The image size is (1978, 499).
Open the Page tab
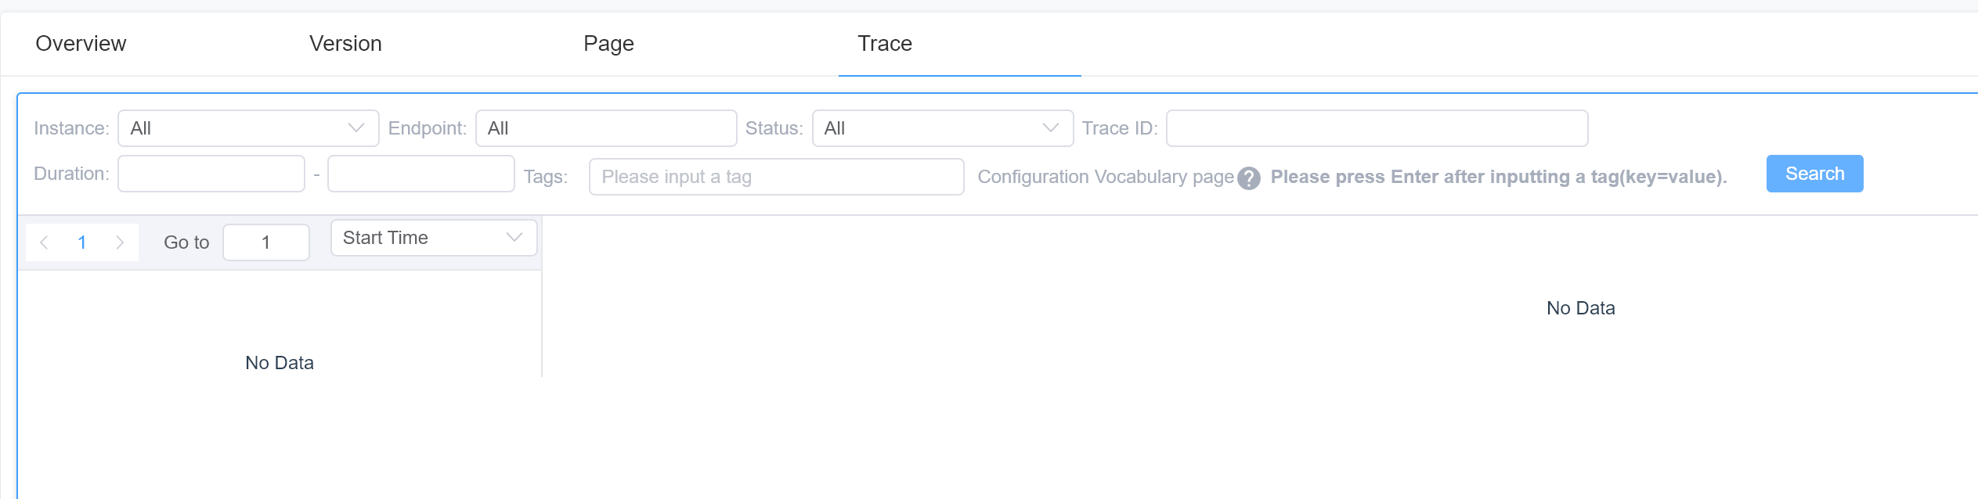[x=608, y=44]
